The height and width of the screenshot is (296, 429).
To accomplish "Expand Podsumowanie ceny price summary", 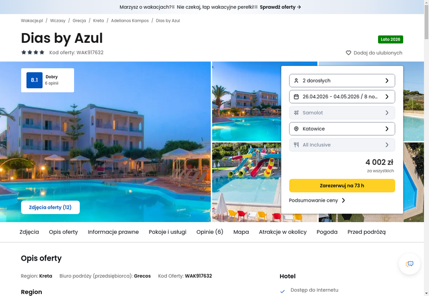I will point(317,200).
